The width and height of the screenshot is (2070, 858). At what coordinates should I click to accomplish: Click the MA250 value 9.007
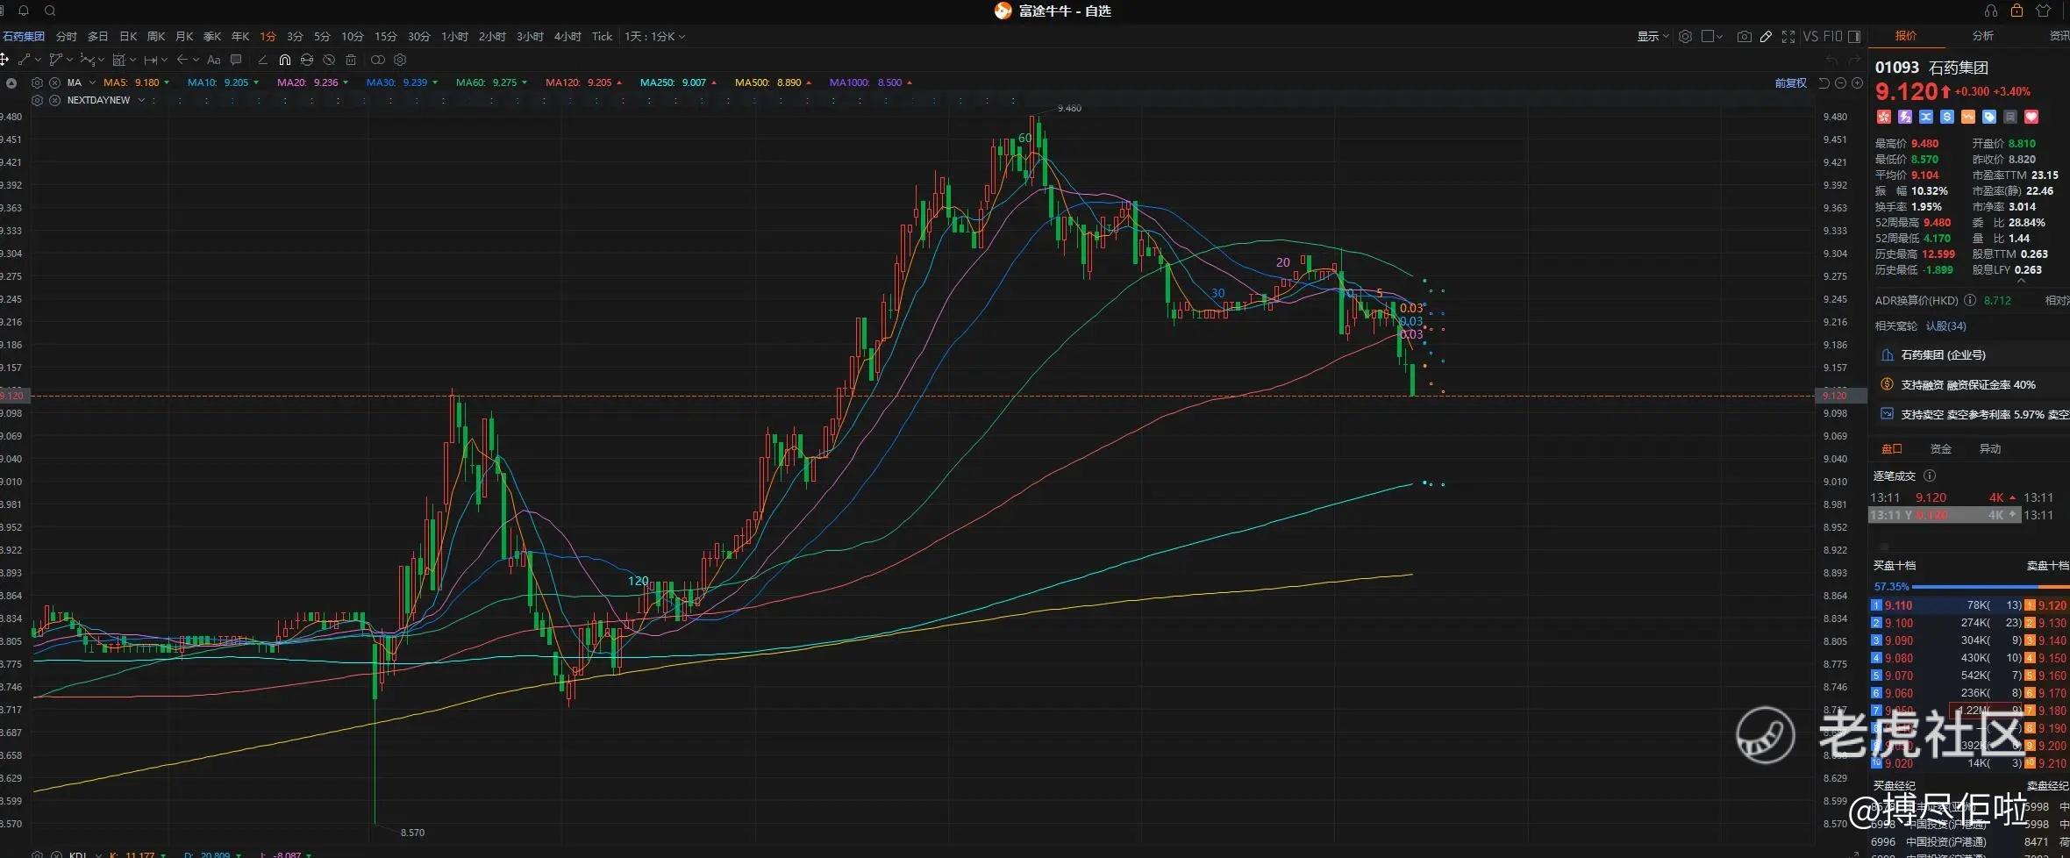pyautogui.click(x=694, y=82)
